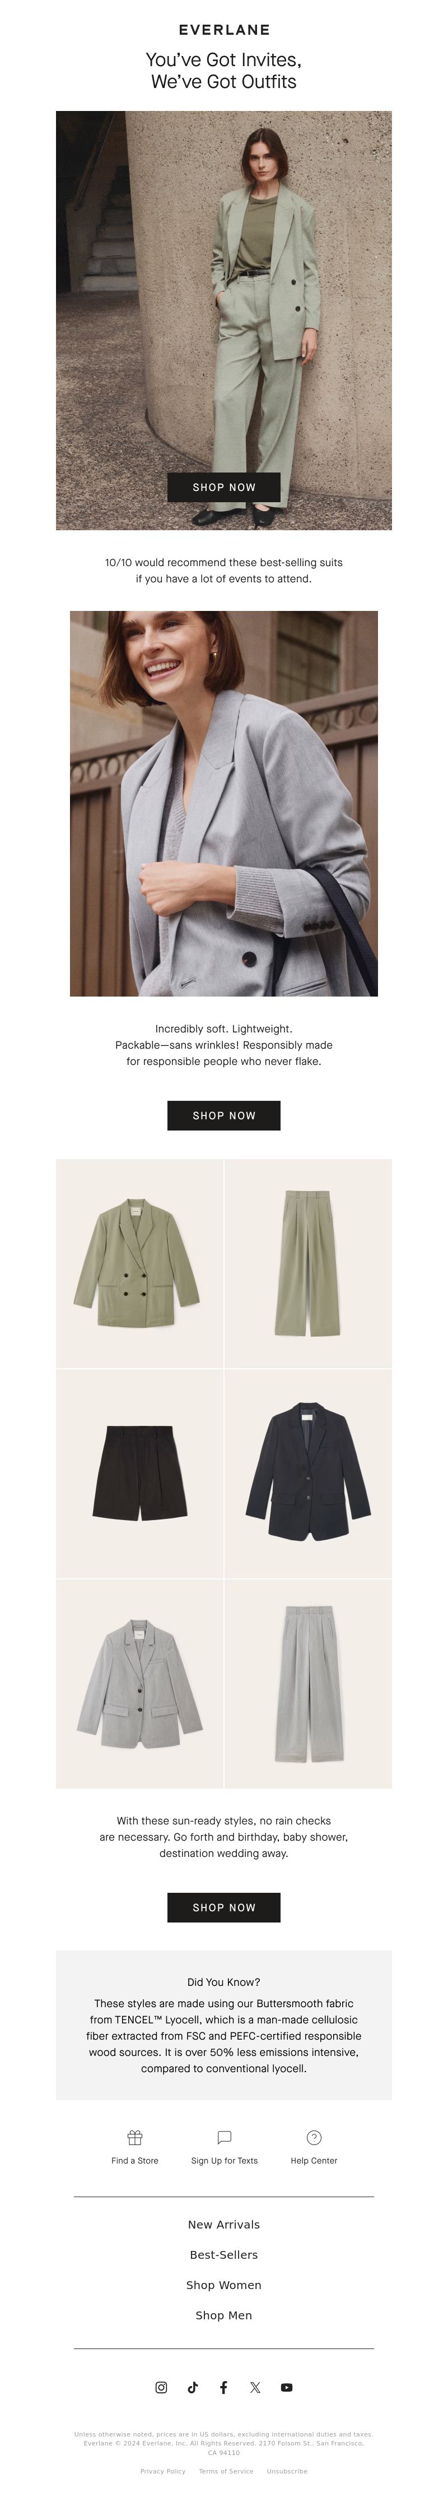
Task: Select the grey trousers product image
Action: (308, 1683)
